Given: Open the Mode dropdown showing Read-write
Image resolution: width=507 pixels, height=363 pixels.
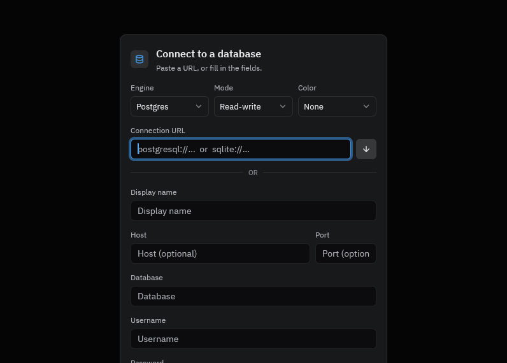Looking at the screenshot, I should (x=253, y=106).
